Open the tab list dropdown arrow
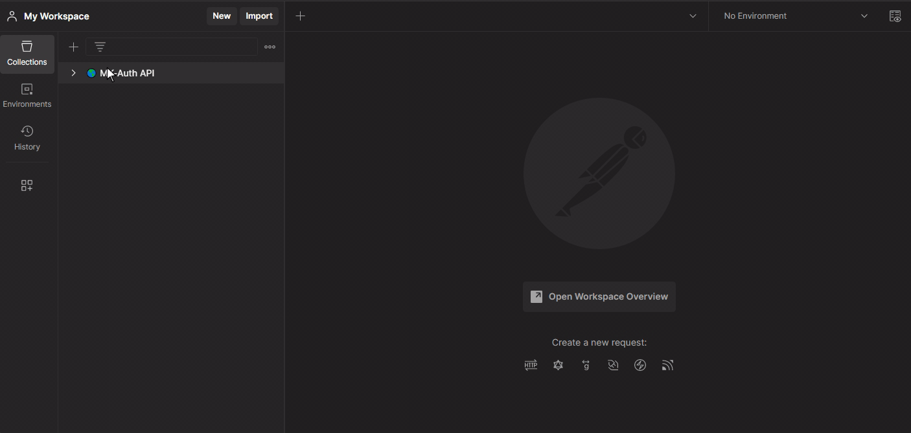911x433 pixels. click(x=693, y=16)
